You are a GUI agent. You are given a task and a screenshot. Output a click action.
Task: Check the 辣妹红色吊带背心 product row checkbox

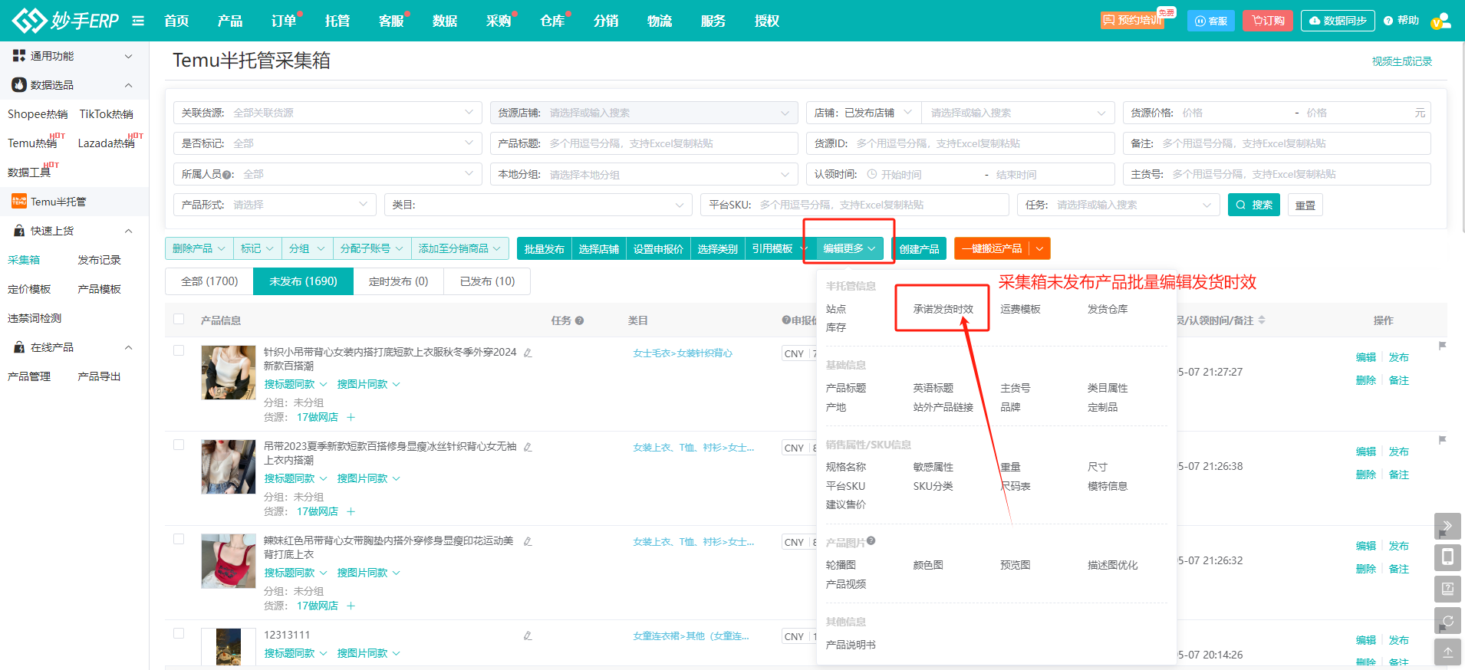(179, 539)
